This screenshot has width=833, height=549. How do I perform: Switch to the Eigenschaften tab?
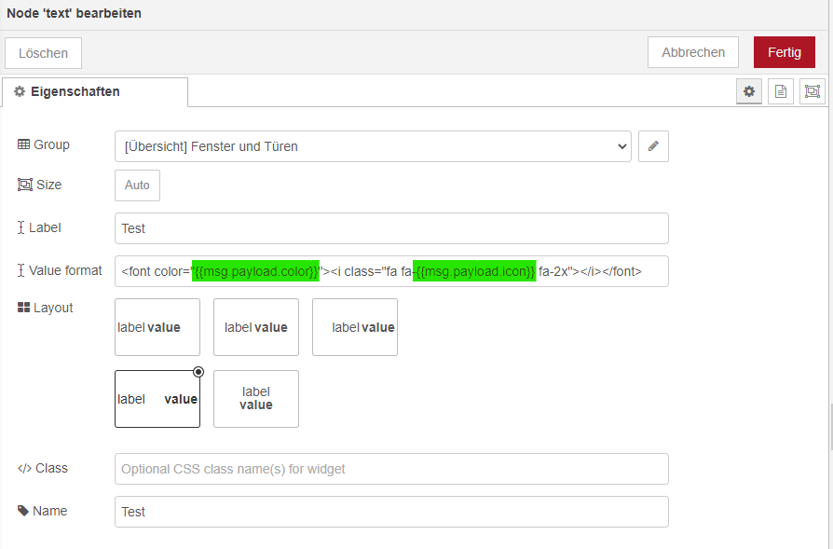[x=95, y=91]
